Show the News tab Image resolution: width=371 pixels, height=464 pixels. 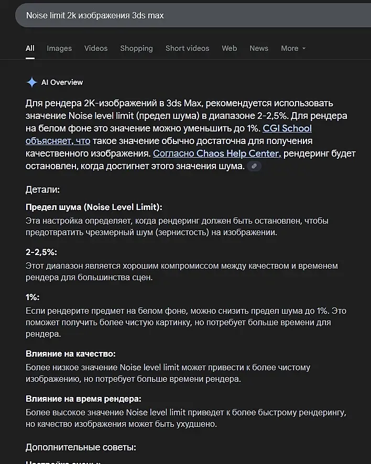tap(259, 48)
